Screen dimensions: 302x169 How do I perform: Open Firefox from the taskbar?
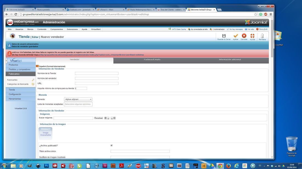point(228,166)
